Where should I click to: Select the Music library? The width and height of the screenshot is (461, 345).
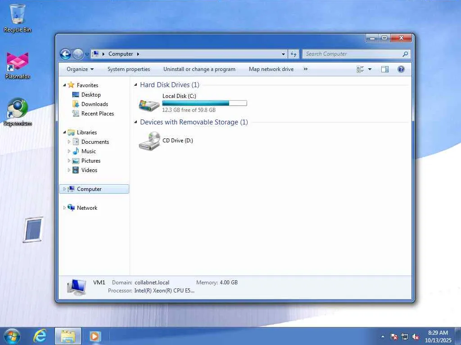coord(89,151)
